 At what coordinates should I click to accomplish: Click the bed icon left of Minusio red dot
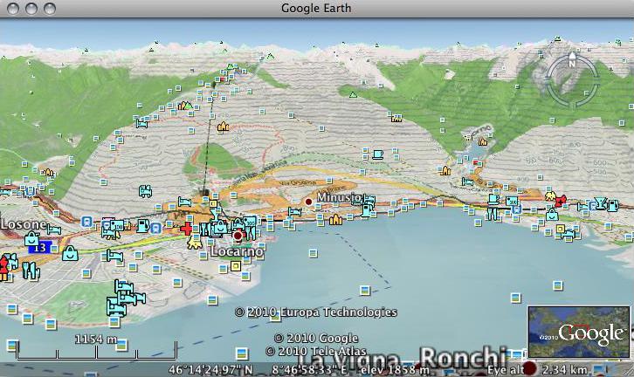[295, 212]
